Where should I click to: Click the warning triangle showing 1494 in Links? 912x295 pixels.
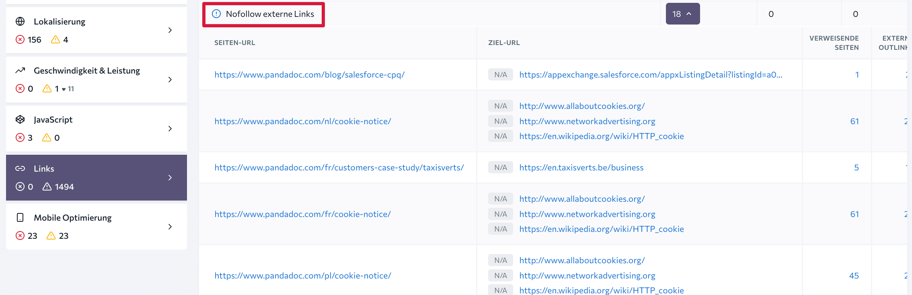(47, 186)
